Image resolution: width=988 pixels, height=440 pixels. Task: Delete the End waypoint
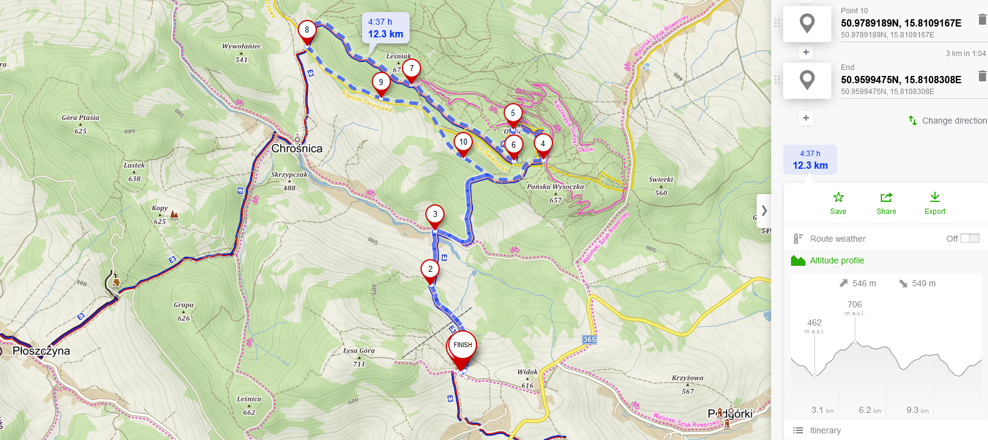[x=982, y=76]
